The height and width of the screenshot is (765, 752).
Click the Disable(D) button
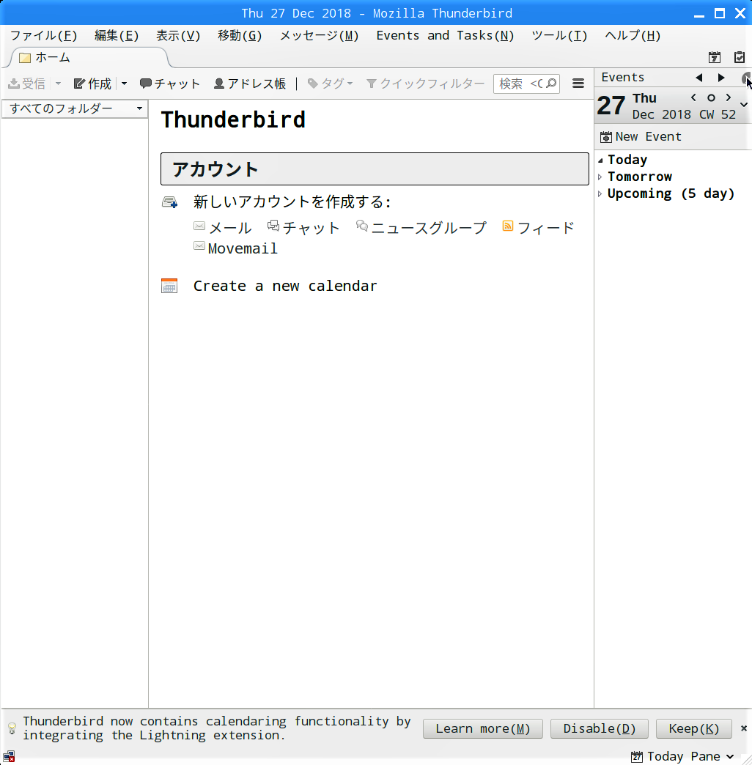600,729
